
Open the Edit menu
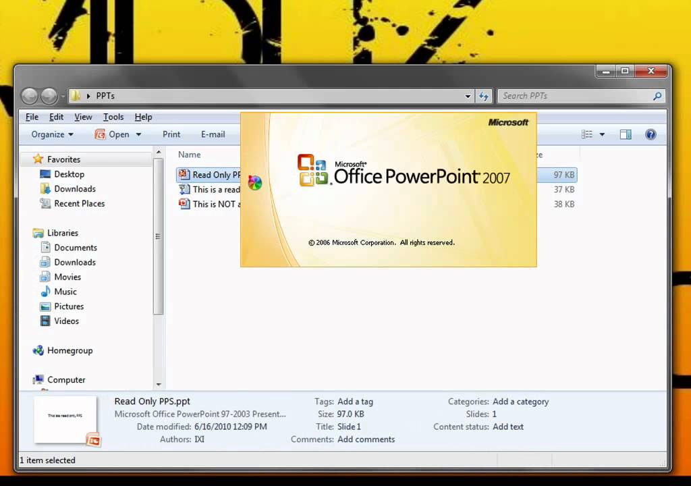(57, 117)
